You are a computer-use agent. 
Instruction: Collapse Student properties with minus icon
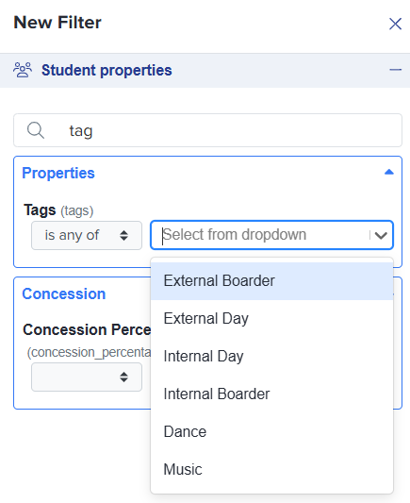(x=395, y=70)
